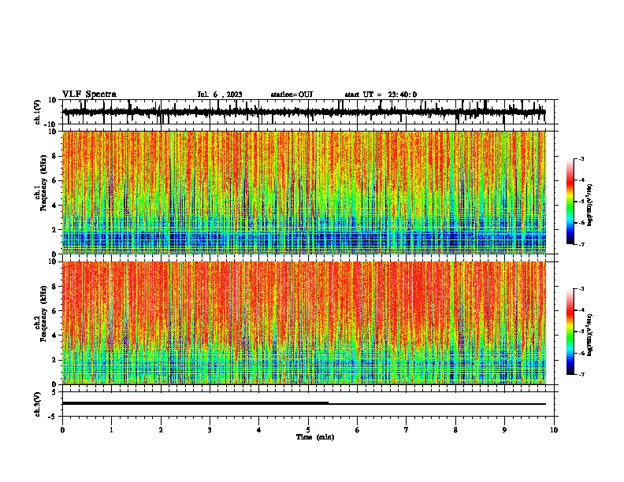Screen dimensions: 624x482
Task: Click the "3" time axis tick label
Action: click(210, 430)
